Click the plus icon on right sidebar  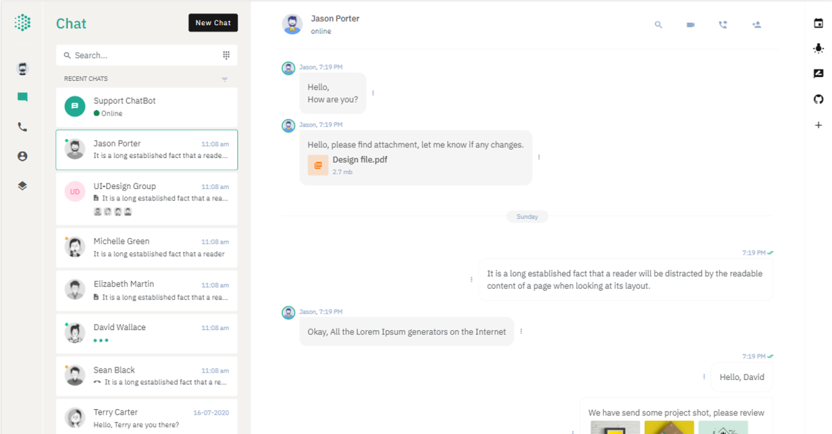click(818, 125)
